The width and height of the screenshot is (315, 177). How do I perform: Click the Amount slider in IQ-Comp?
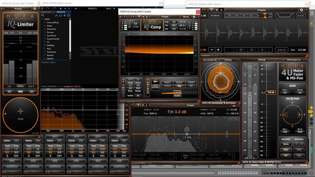[x=179, y=92]
